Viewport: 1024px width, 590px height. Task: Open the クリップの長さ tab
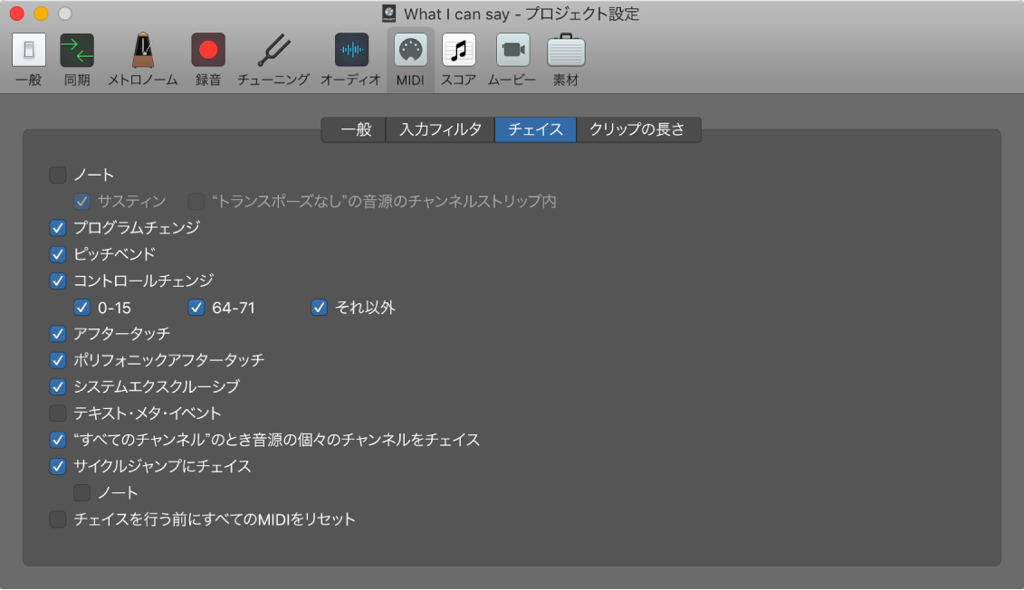[638, 129]
